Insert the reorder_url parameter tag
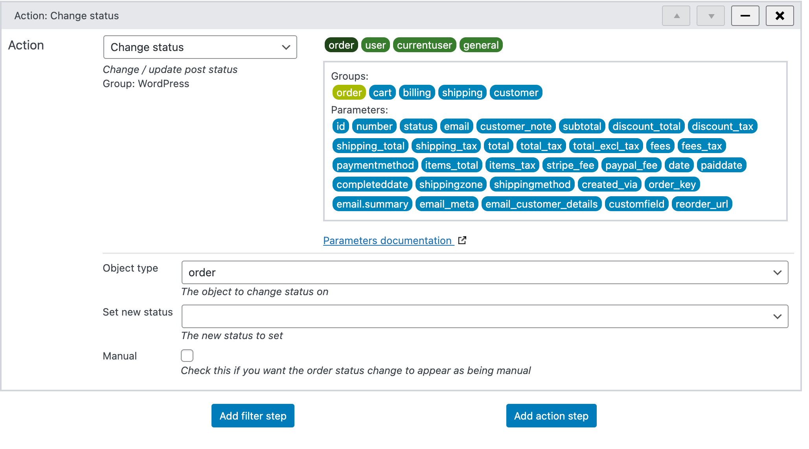 pos(702,204)
